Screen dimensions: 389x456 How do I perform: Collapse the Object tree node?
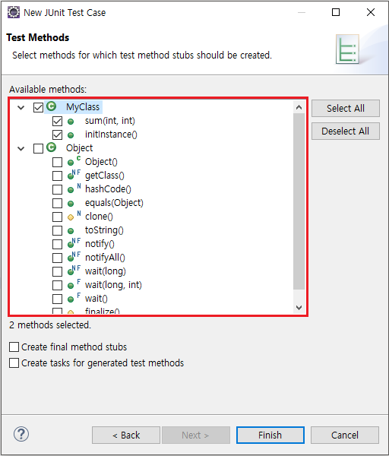(x=21, y=149)
